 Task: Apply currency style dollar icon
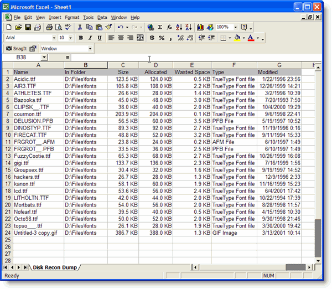152,38
